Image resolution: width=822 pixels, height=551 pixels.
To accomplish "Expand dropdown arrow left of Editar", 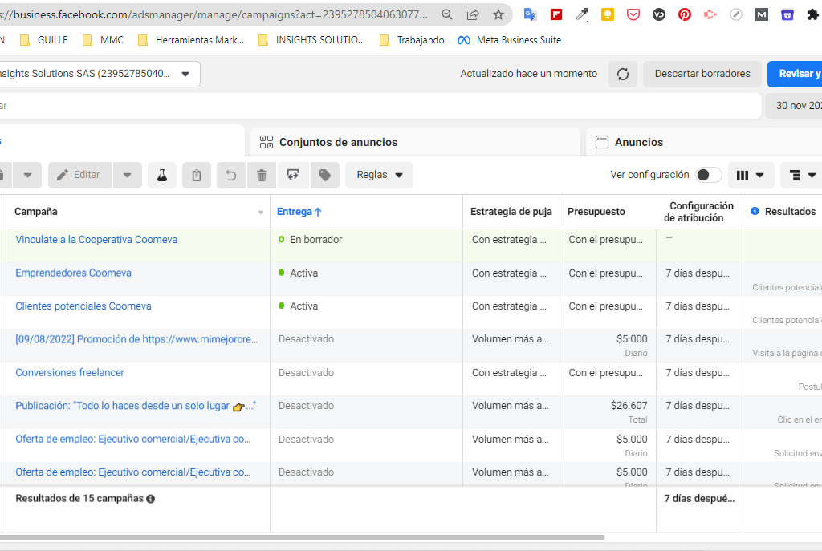I will [28, 175].
